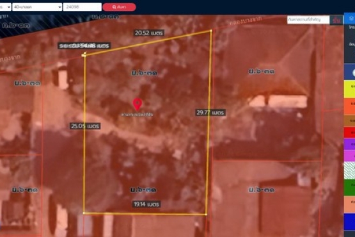
Task: Select the bottom-right yellow vertex of the parcel
Action: pos(206,214)
